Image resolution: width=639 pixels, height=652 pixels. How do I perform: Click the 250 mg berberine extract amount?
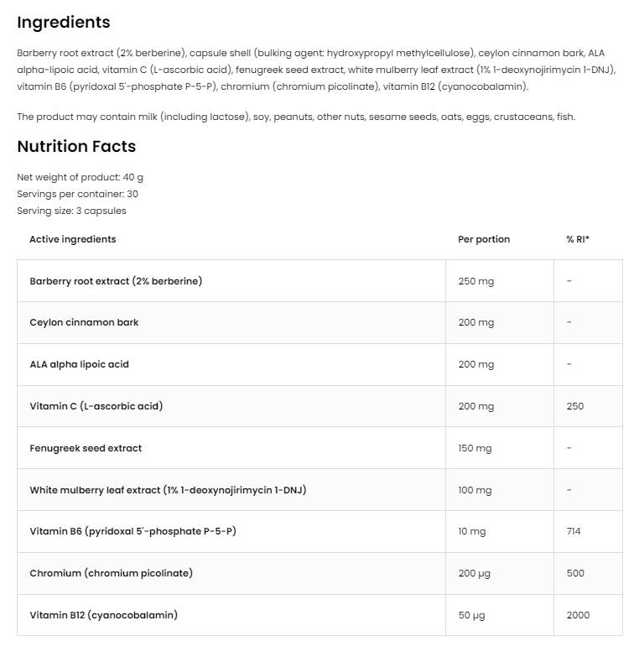tap(475, 281)
